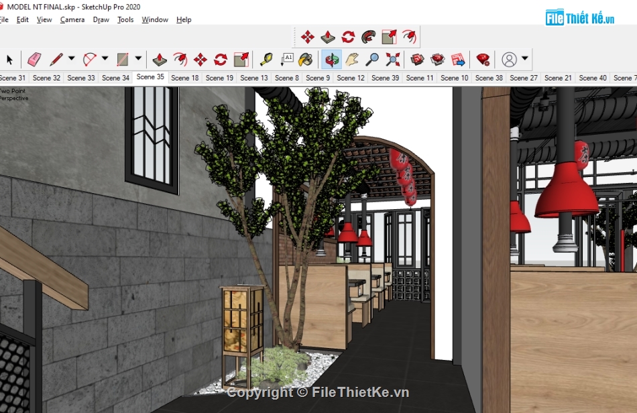Open the Edit menu
The height and width of the screenshot is (413, 637).
pos(22,19)
